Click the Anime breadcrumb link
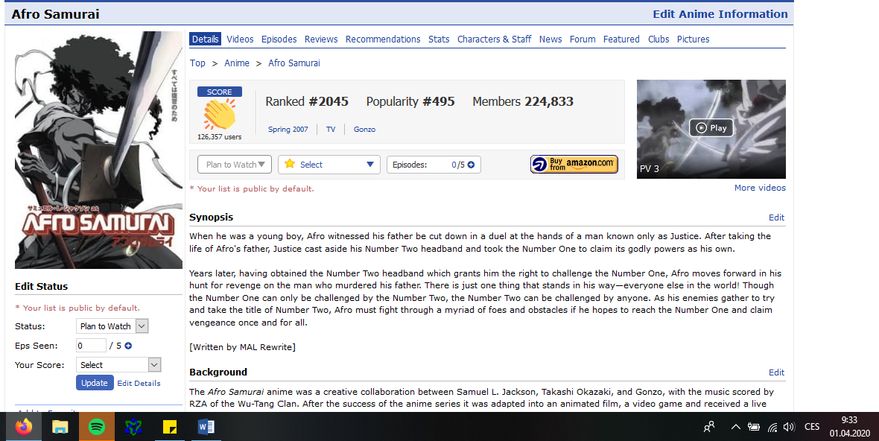The width and height of the screenshot is (879, 441). (x=237, y=63)
